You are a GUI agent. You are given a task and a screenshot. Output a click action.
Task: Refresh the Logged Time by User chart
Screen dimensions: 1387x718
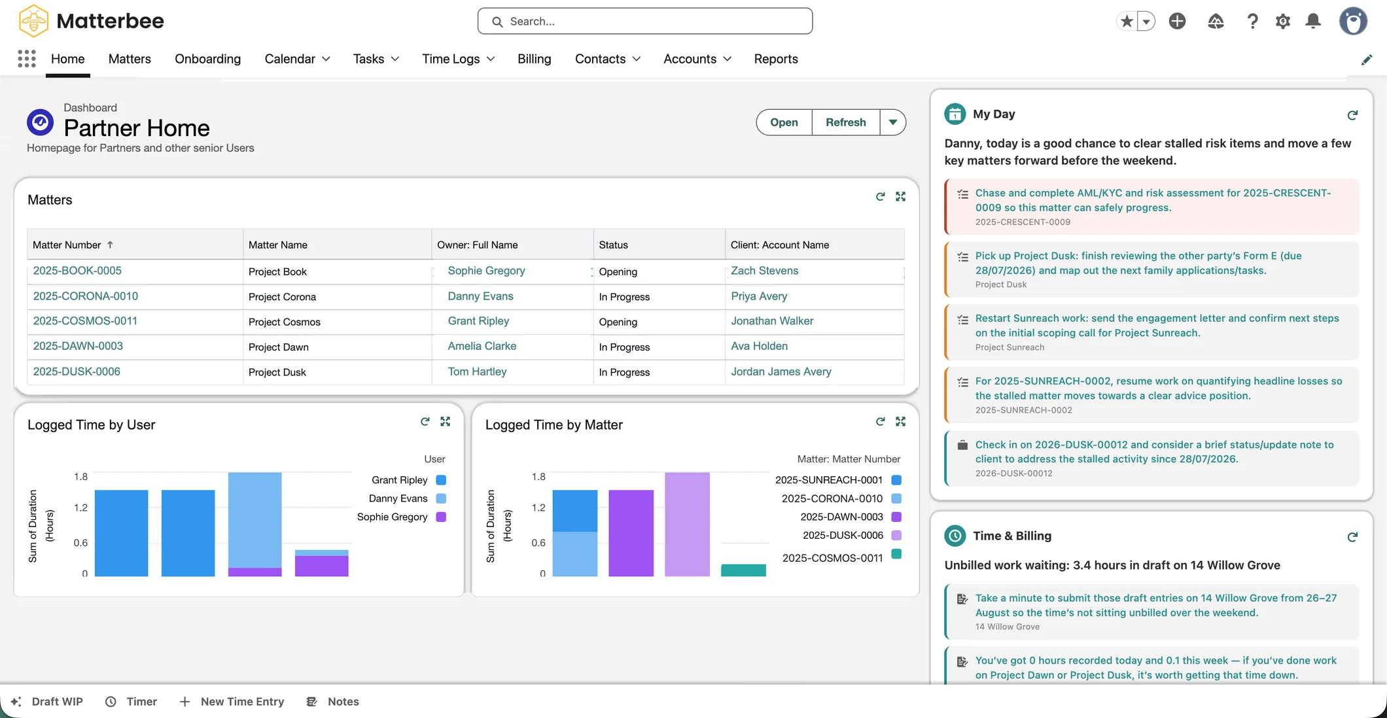[x=425, y=422]
